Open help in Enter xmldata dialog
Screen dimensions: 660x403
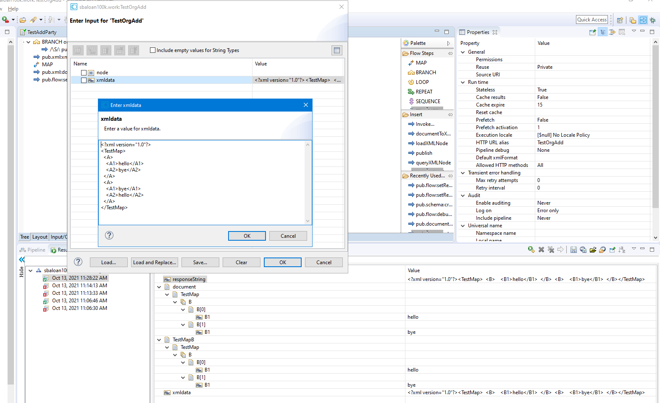[109, 235]
